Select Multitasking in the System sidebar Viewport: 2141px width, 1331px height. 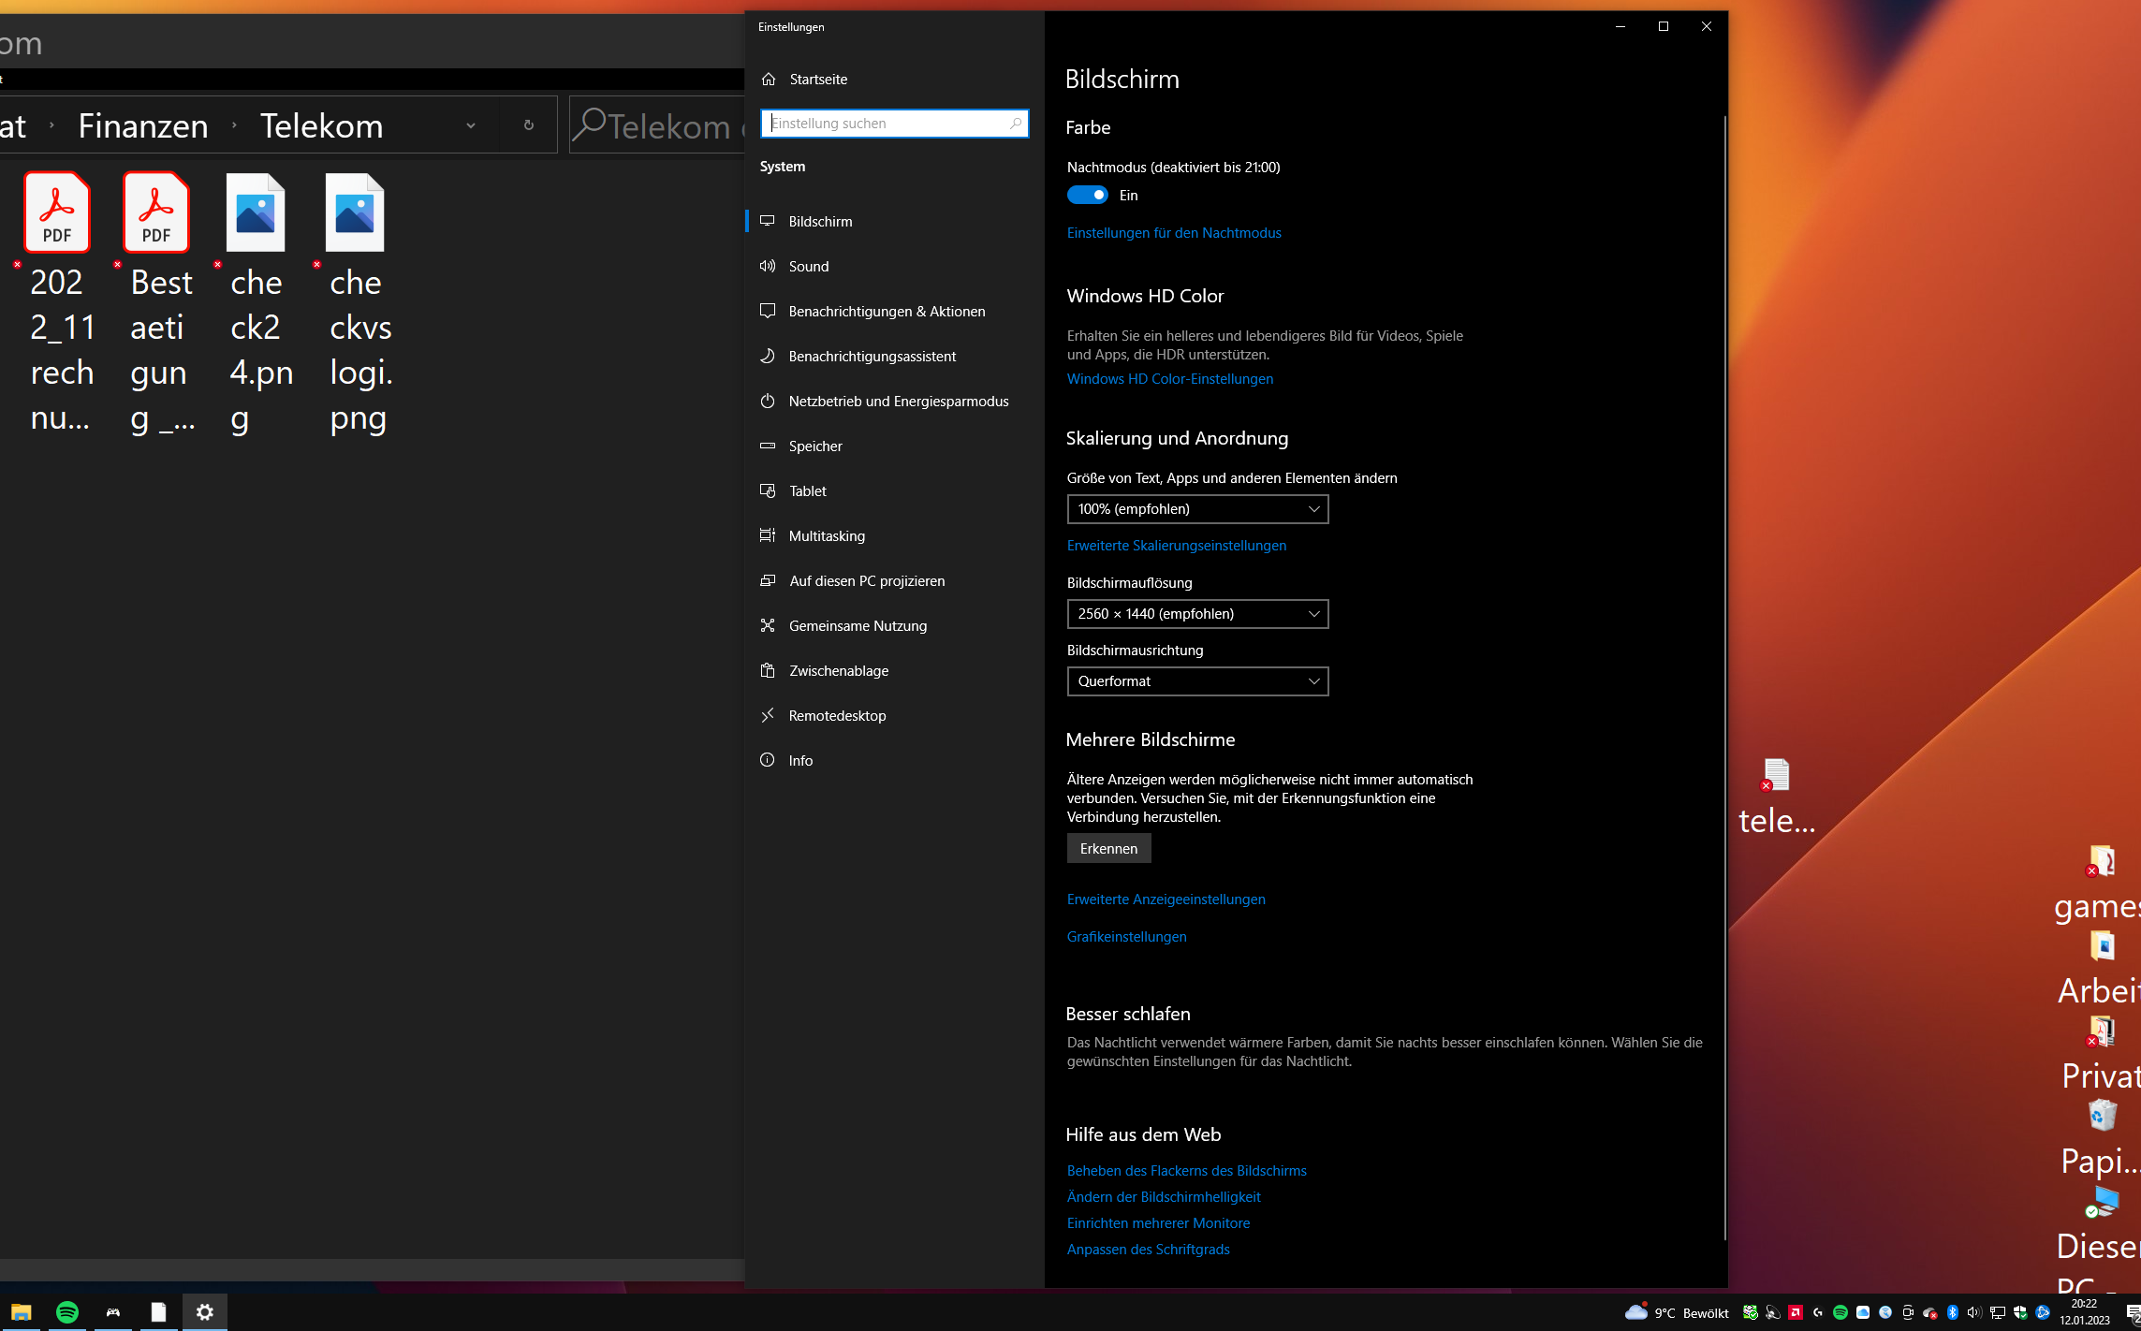tap(827, 536)
